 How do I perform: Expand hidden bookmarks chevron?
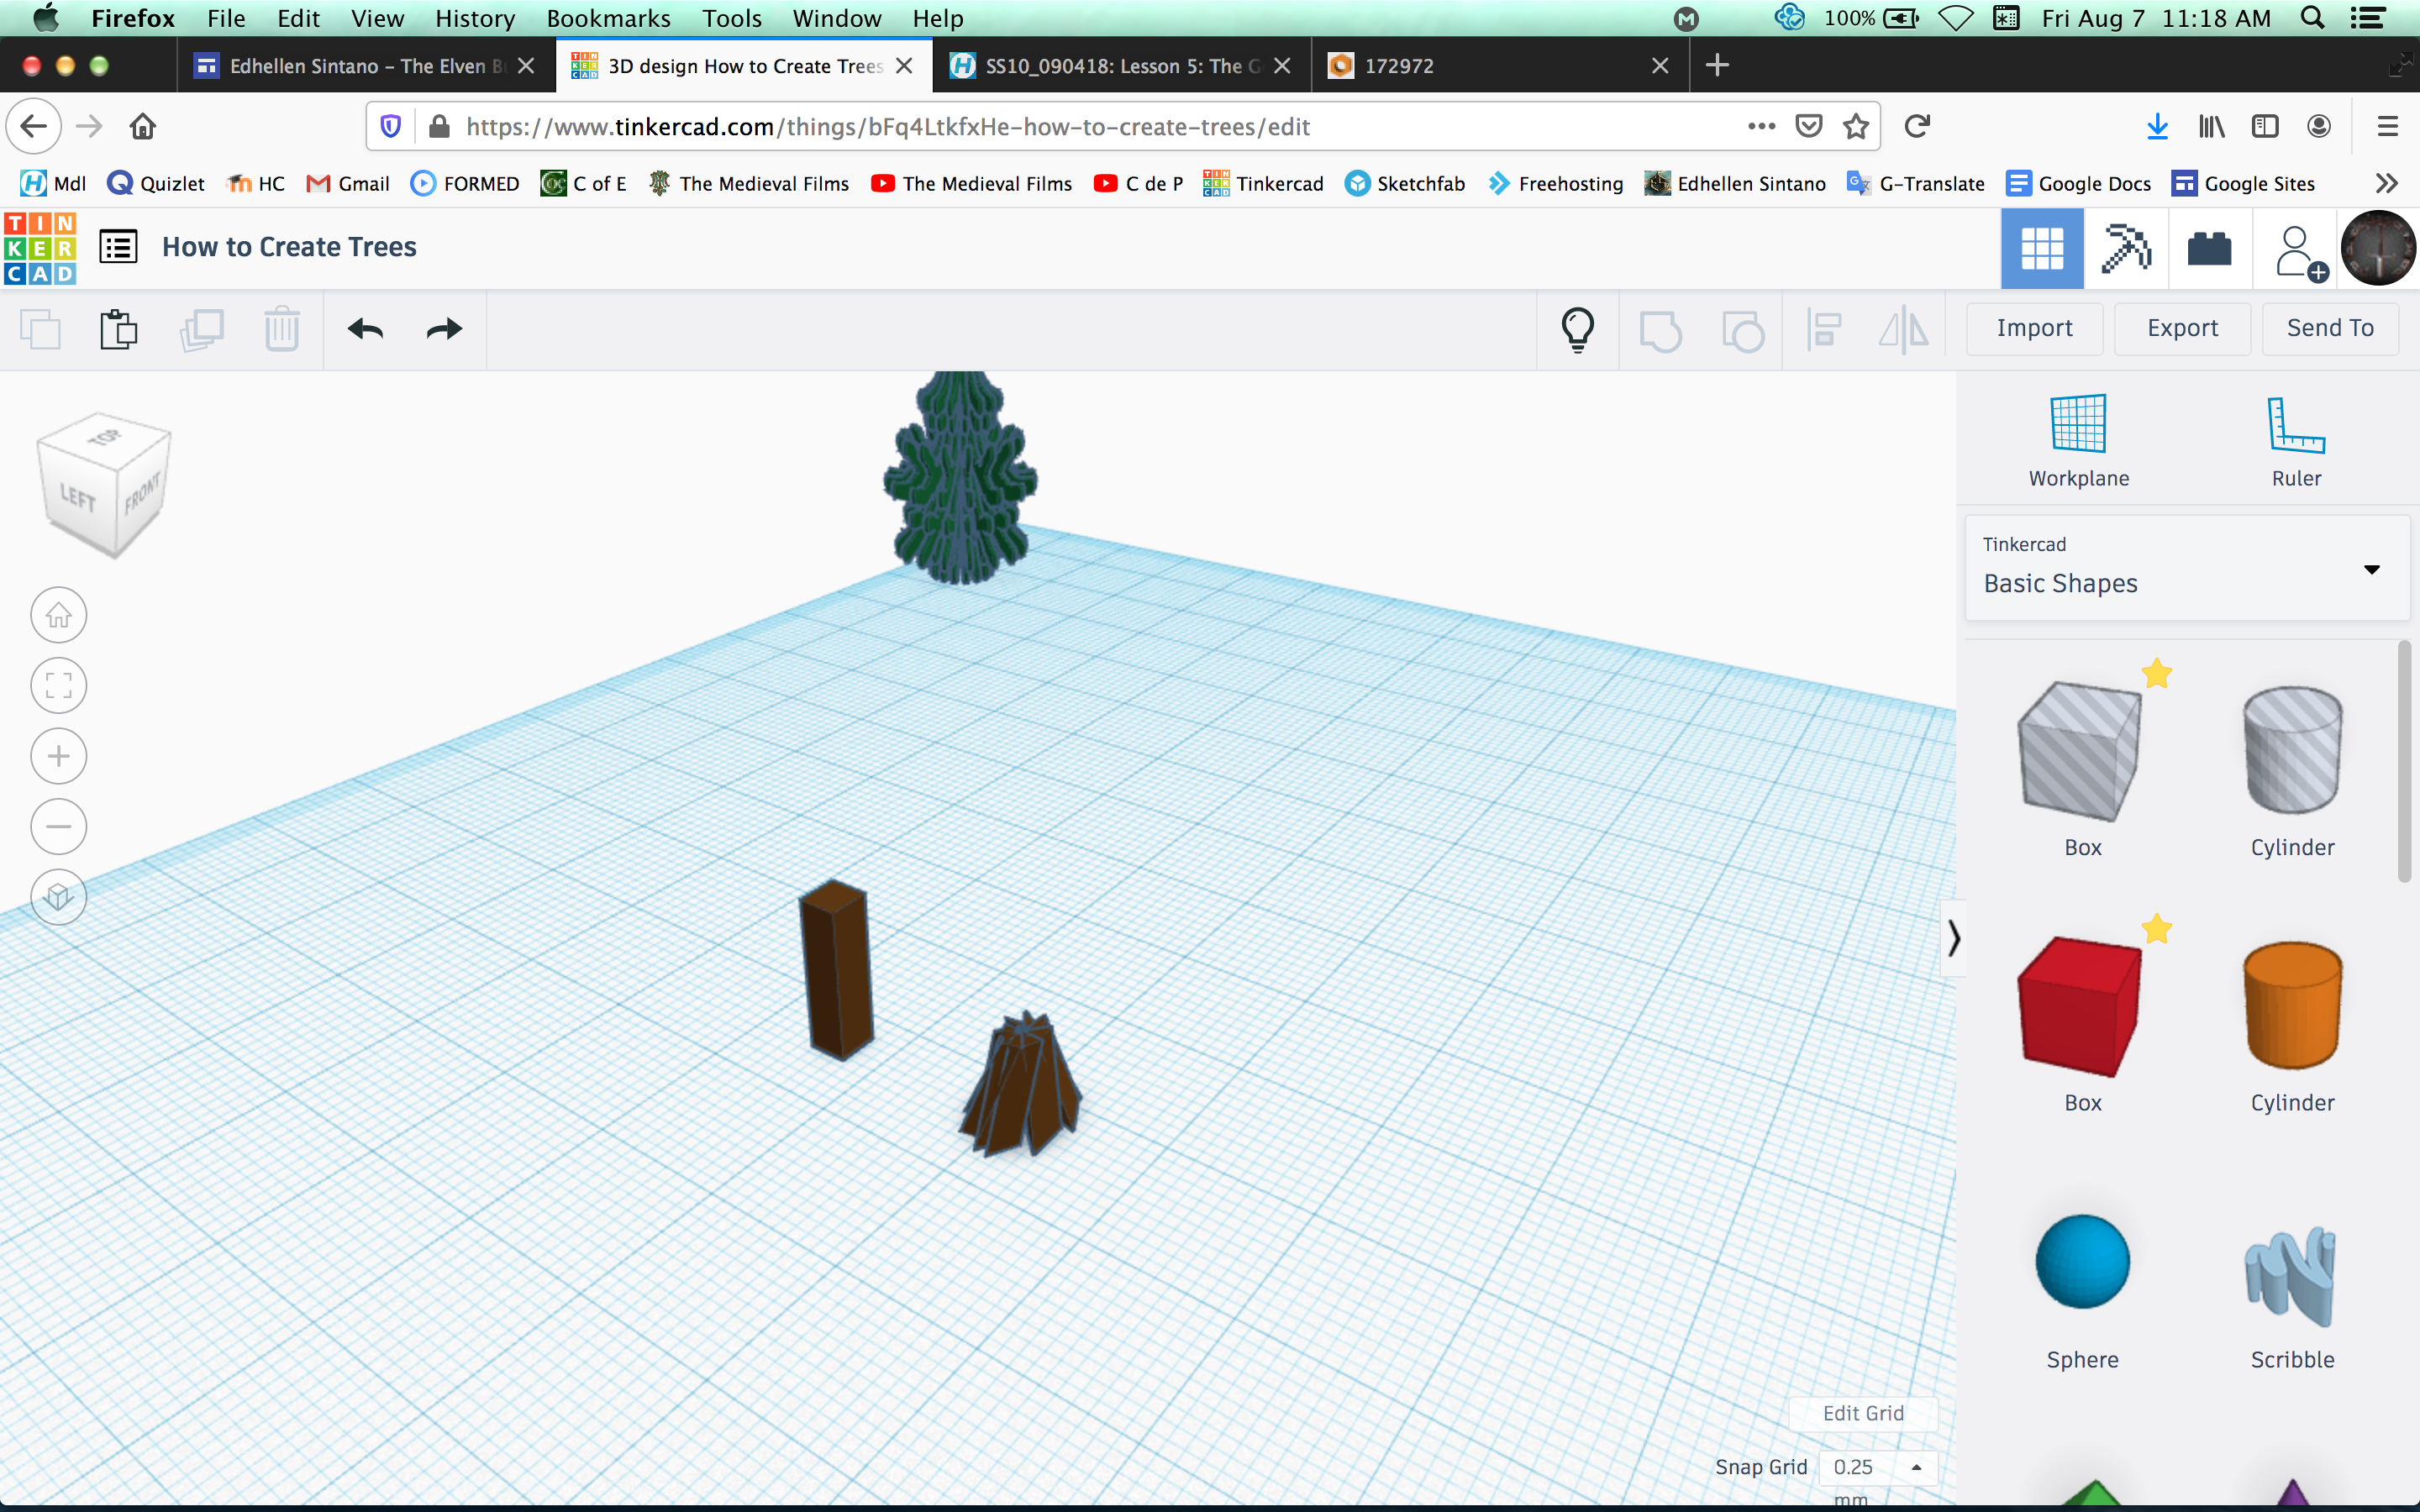click(x=2386, y=183)
